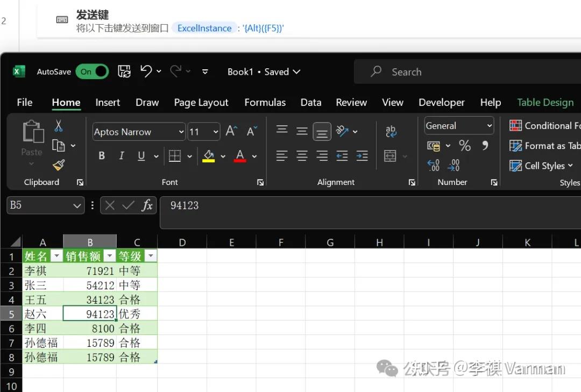The height and width of the screenshot is (392, 581).
Task: Apply Percent Style number format
Action: pos(465,145)
